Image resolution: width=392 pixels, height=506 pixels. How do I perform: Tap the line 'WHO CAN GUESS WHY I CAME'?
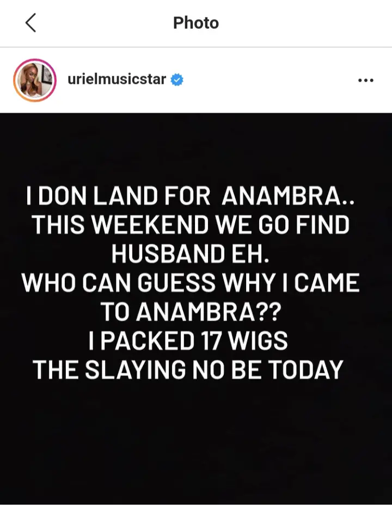coord(191,283)
